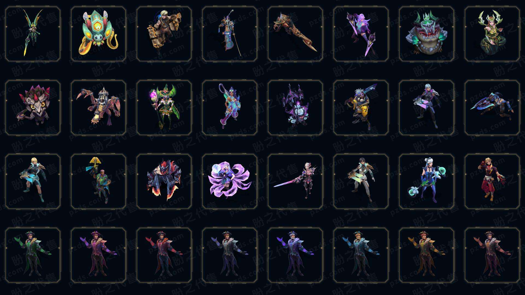Select the pink-haired woman with long sword
The width and height of the screenshot is (525, 295).
(295, 181)
